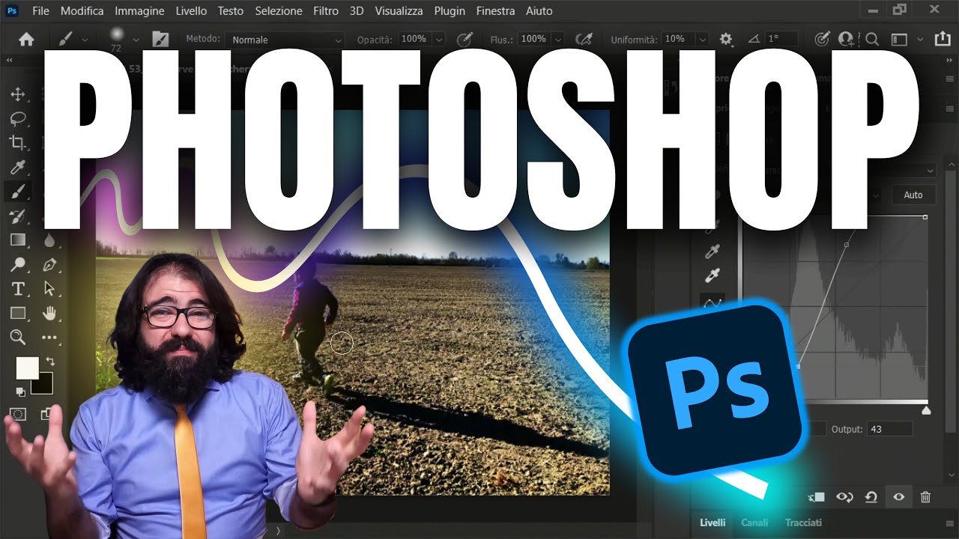959x539 pixels.
Task: Swap foreground and background colors
Action: [50, 362]
